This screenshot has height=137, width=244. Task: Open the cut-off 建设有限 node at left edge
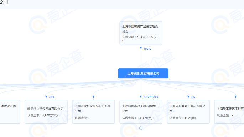10,112
